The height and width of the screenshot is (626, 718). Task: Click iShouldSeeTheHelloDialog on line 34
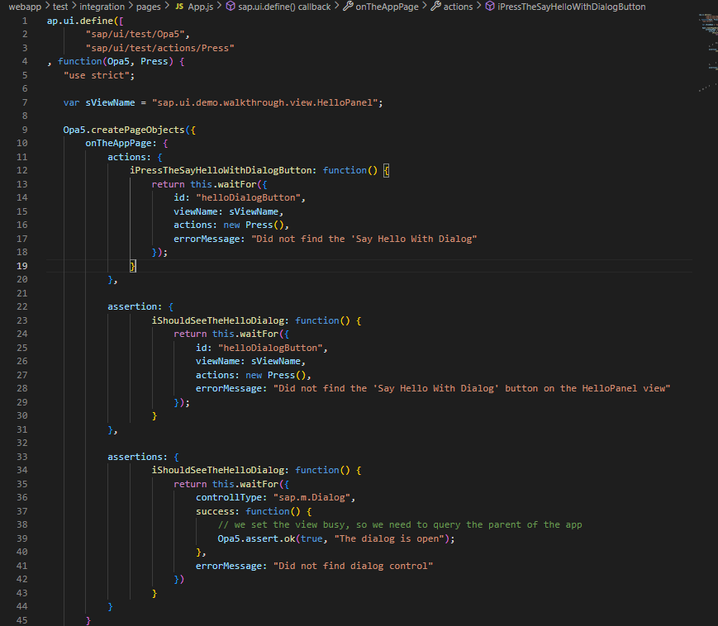click(x=217, y=470)
